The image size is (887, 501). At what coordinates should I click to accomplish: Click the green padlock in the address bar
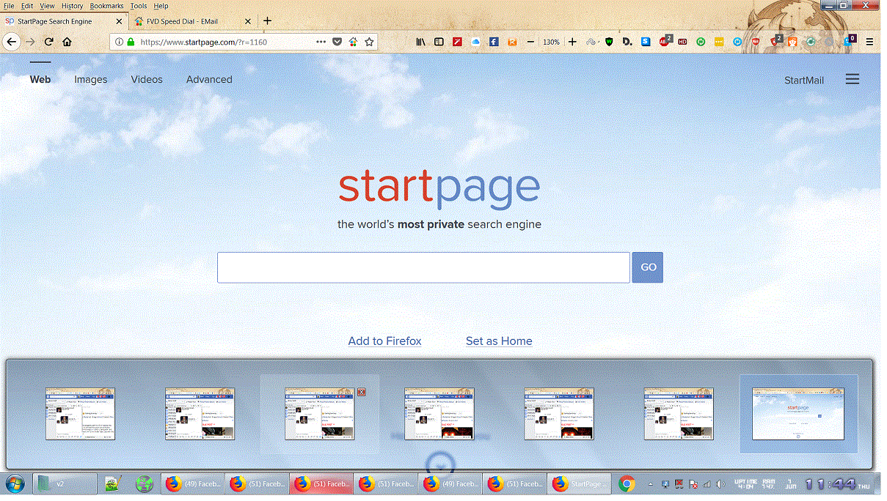point(131,42)
